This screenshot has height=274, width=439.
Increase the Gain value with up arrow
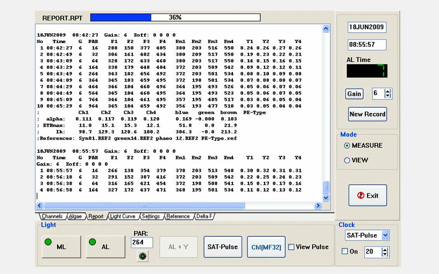[x=388, y=91]
